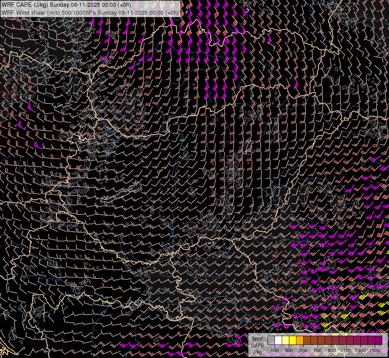Click the white 100 J/kg legend swatch

278,340
